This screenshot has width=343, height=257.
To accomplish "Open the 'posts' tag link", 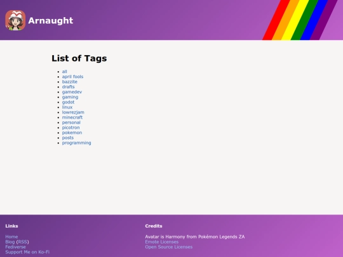I will click(68, 138).
